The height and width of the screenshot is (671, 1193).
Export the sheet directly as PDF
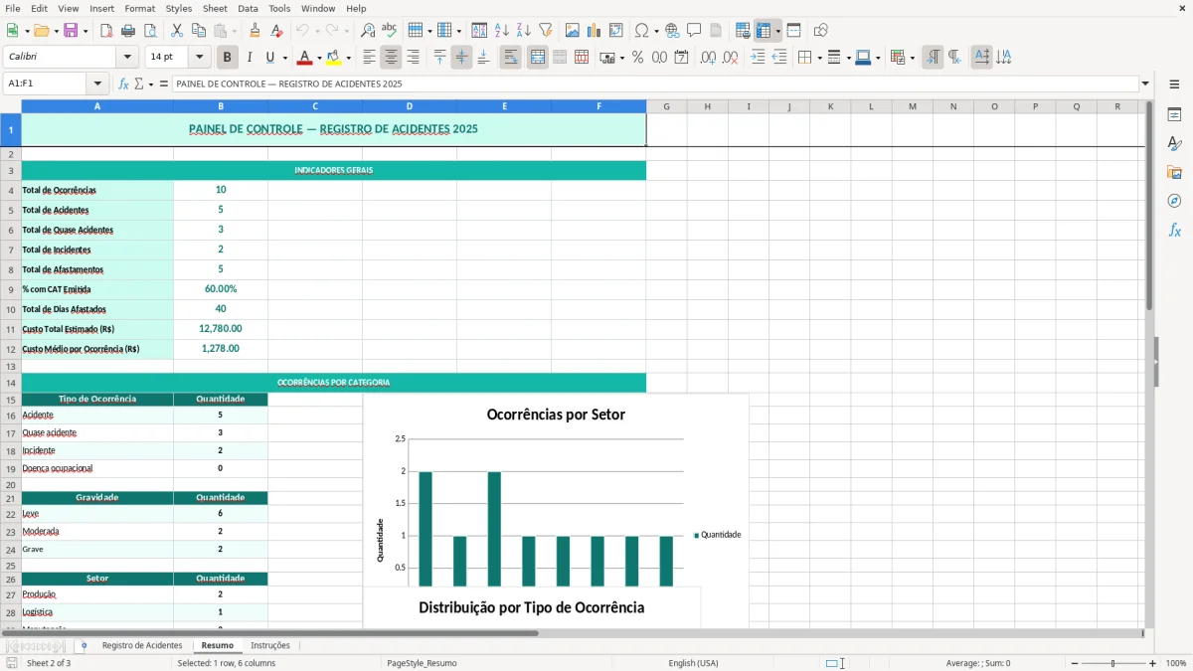coord(106,31)
